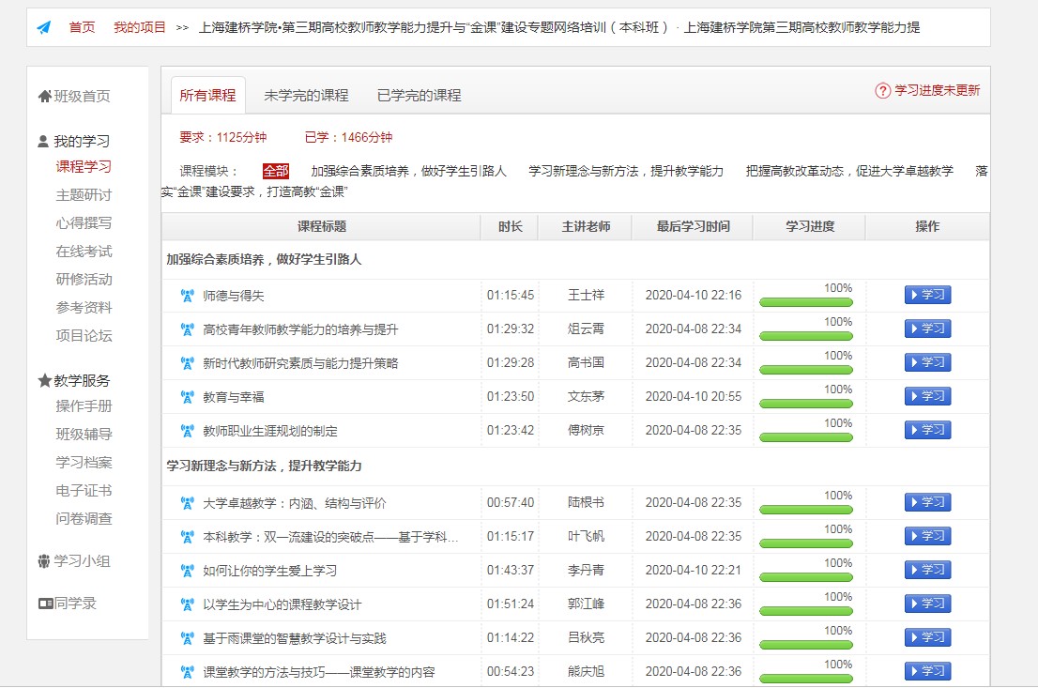The width and height of the screenshot is (1038, 688).
Task: Click the paper plane icon in breadcrumb
Action: [44, 27]
